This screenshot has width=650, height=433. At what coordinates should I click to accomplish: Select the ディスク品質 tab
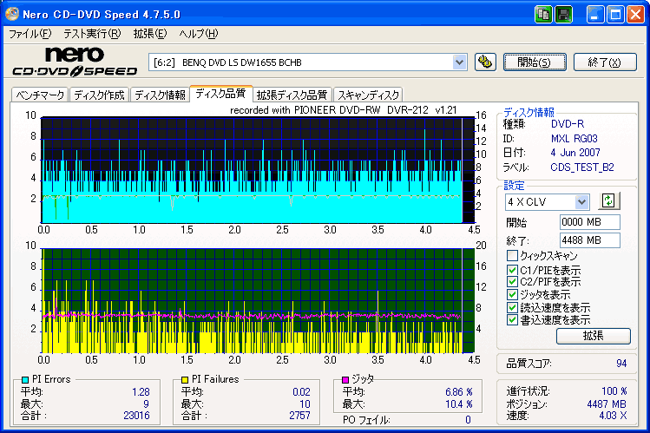coord(220,93)
